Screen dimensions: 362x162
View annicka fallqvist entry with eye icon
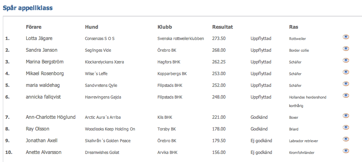(346, 95)
